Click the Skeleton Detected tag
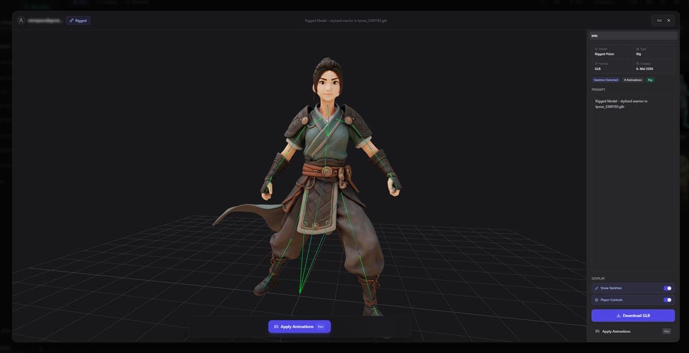The height and width of the screenshot is (353, 689). point(606,80)
